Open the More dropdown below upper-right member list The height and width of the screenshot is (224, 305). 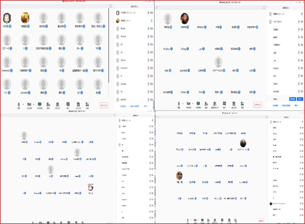pos(296,105)
